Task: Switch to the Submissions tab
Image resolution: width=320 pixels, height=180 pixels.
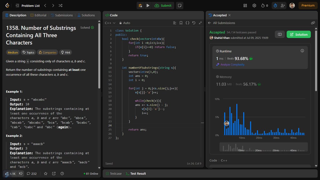Action: [62, 15]
